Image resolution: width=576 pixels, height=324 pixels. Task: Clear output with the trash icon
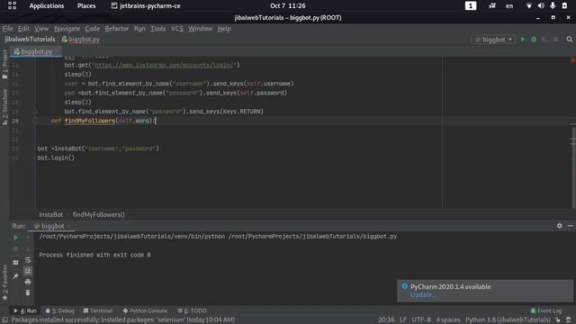click(28, 292)
